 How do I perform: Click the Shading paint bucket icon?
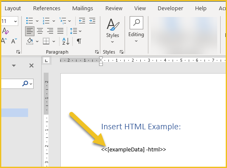(x=30, y=41)
